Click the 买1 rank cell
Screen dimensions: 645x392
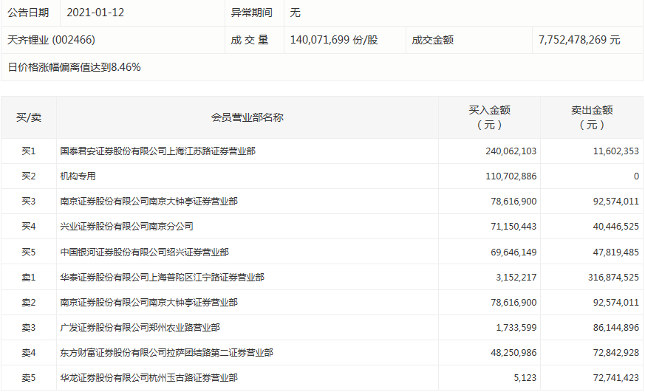click(29, 151)
